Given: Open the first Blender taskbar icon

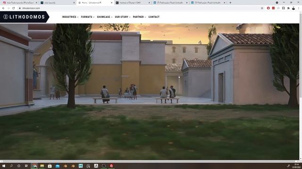Looking at the screenshot, I should pos(65,166).
